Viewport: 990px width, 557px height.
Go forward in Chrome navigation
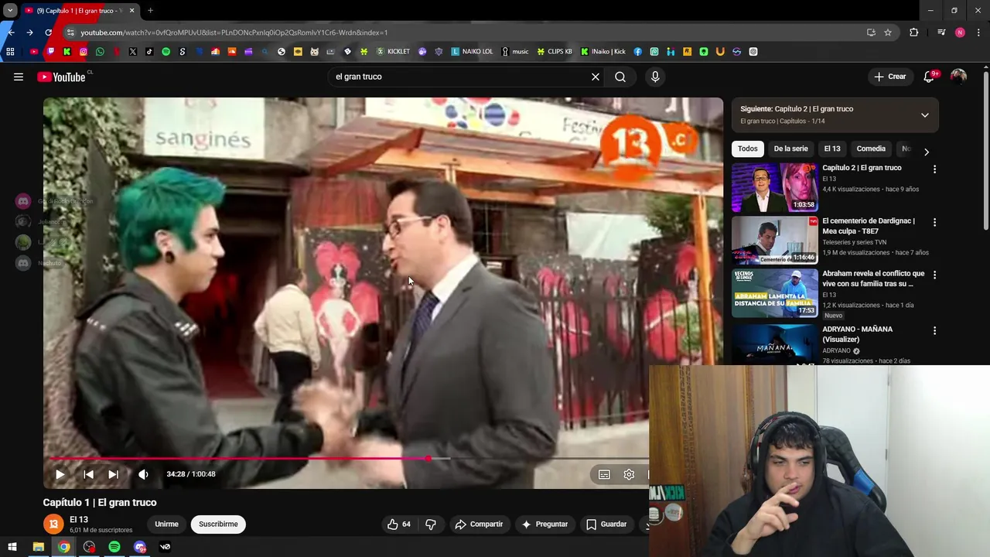click(x=29, y=32)
